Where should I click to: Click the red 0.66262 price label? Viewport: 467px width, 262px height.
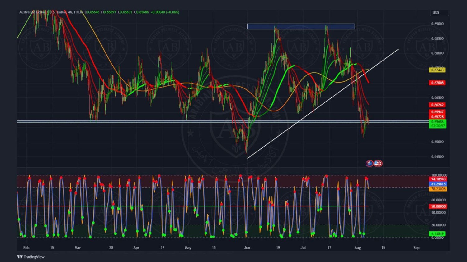click(x=437, y=105)
